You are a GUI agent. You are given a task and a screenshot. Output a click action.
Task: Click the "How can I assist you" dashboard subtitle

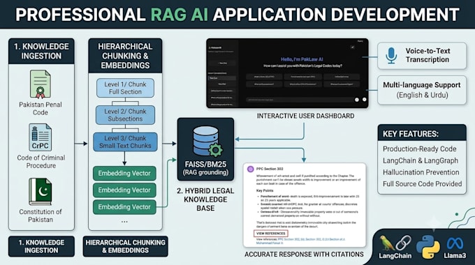tap(302, 66)
